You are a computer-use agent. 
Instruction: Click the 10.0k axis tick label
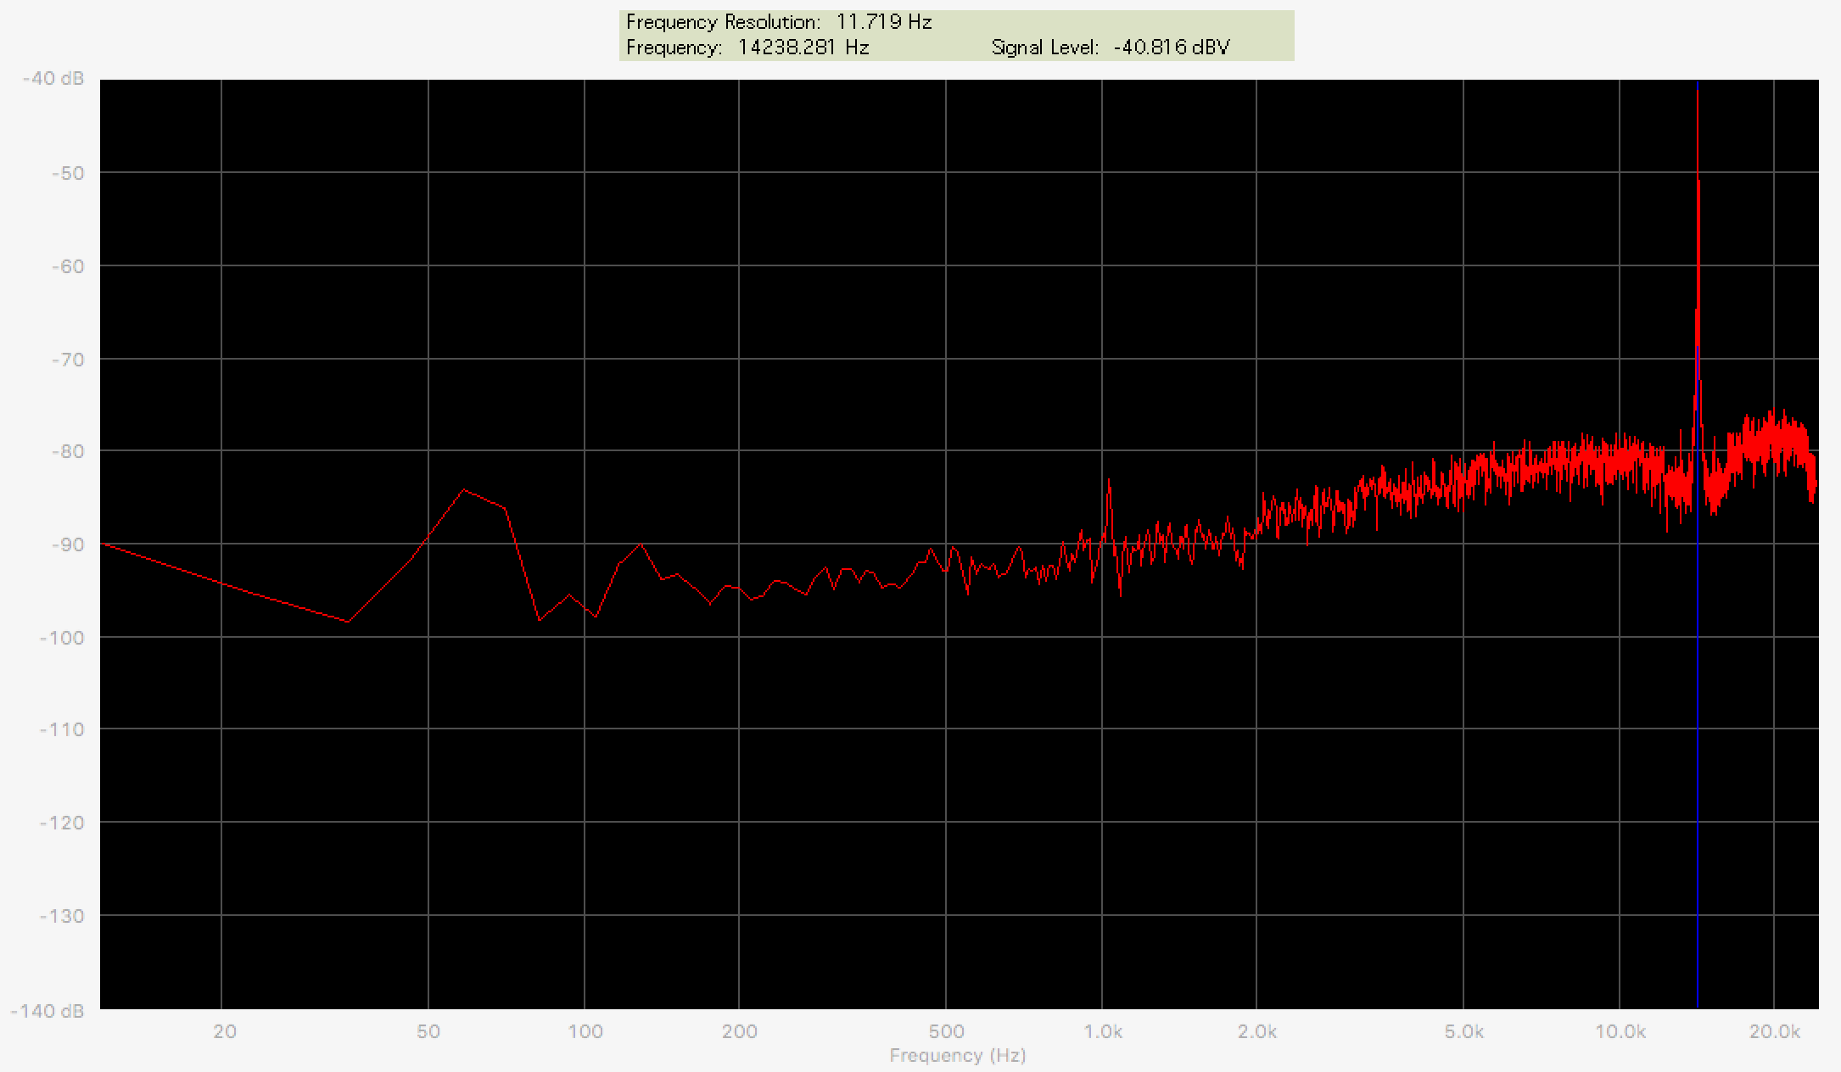1620,1031
